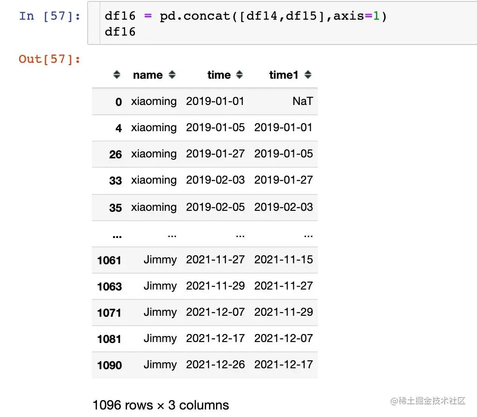Click time1 value 2021-12-07 in row 1081
This screenshot has width=477, height=417.
tap(283, 338)
